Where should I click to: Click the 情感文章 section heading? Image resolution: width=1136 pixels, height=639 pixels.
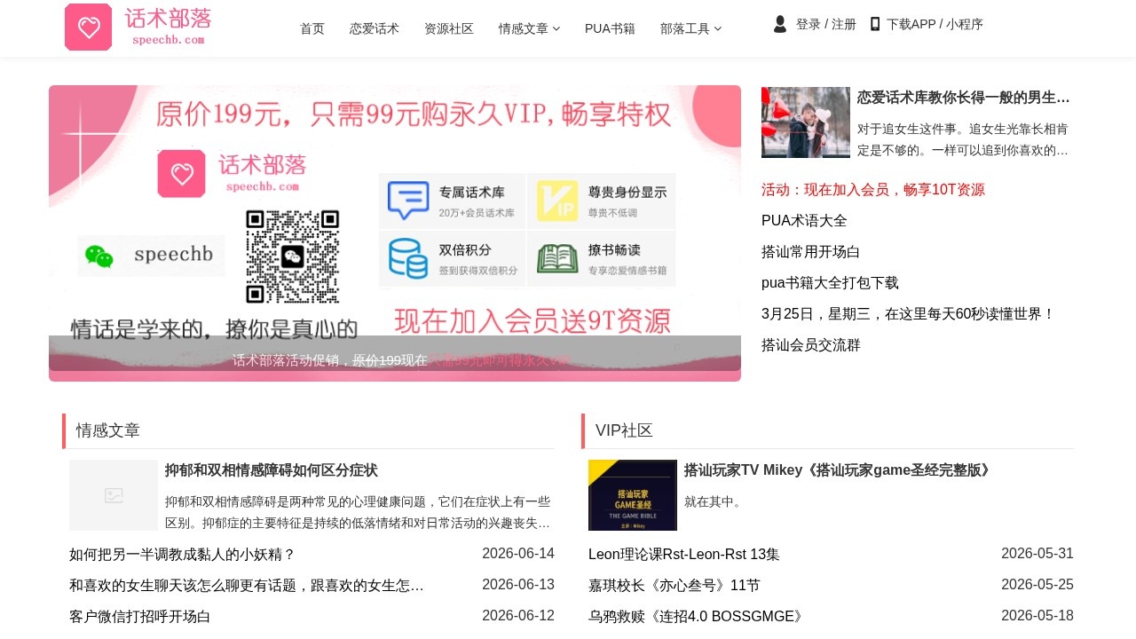(x=108, y=430)
